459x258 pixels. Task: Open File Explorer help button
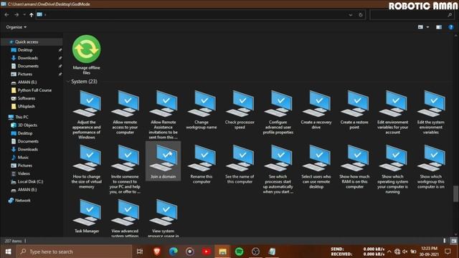tap(451, 27)
